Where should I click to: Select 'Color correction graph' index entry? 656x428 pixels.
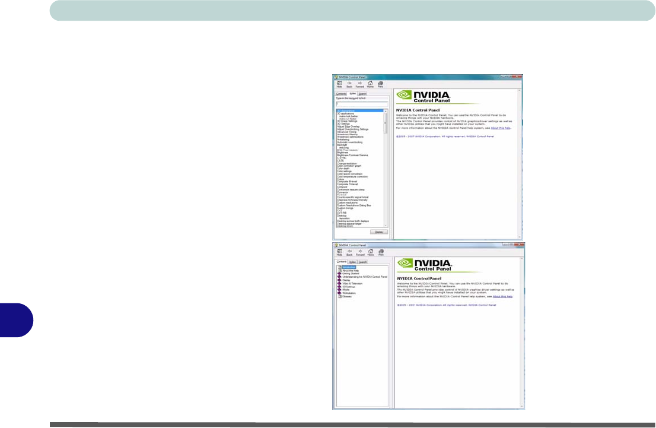tap(349, 166)
